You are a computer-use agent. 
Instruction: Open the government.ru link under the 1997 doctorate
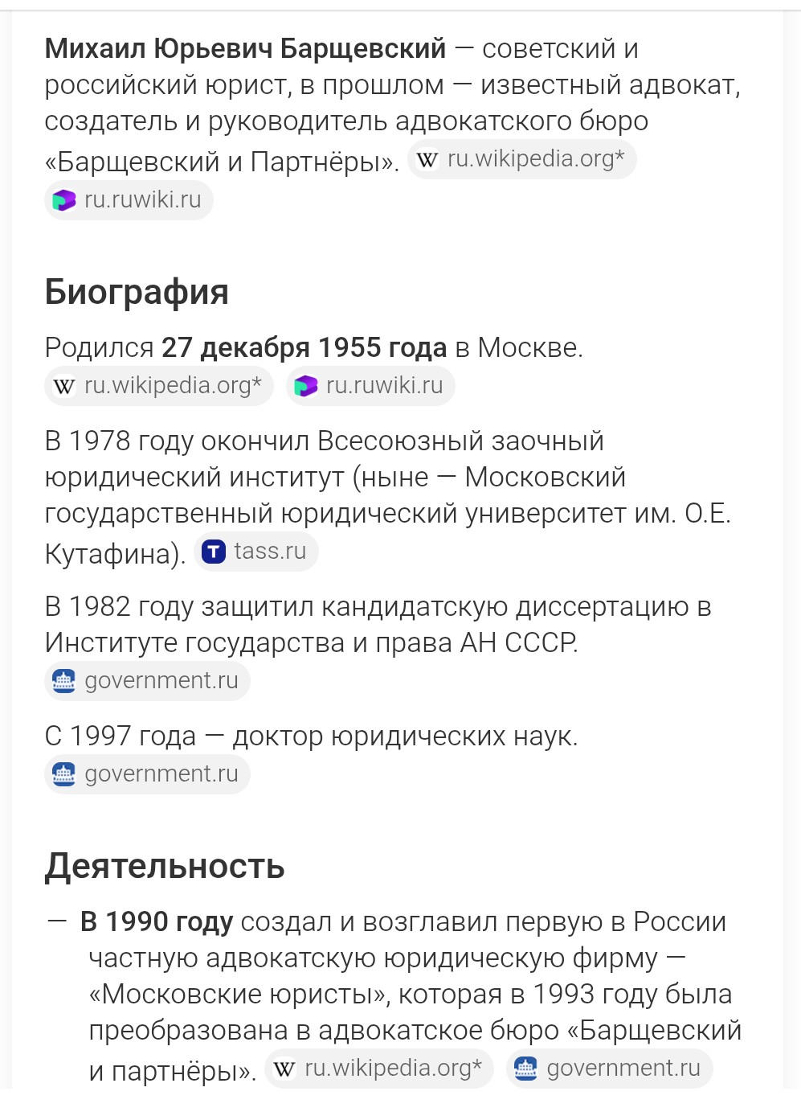point(161,774)
